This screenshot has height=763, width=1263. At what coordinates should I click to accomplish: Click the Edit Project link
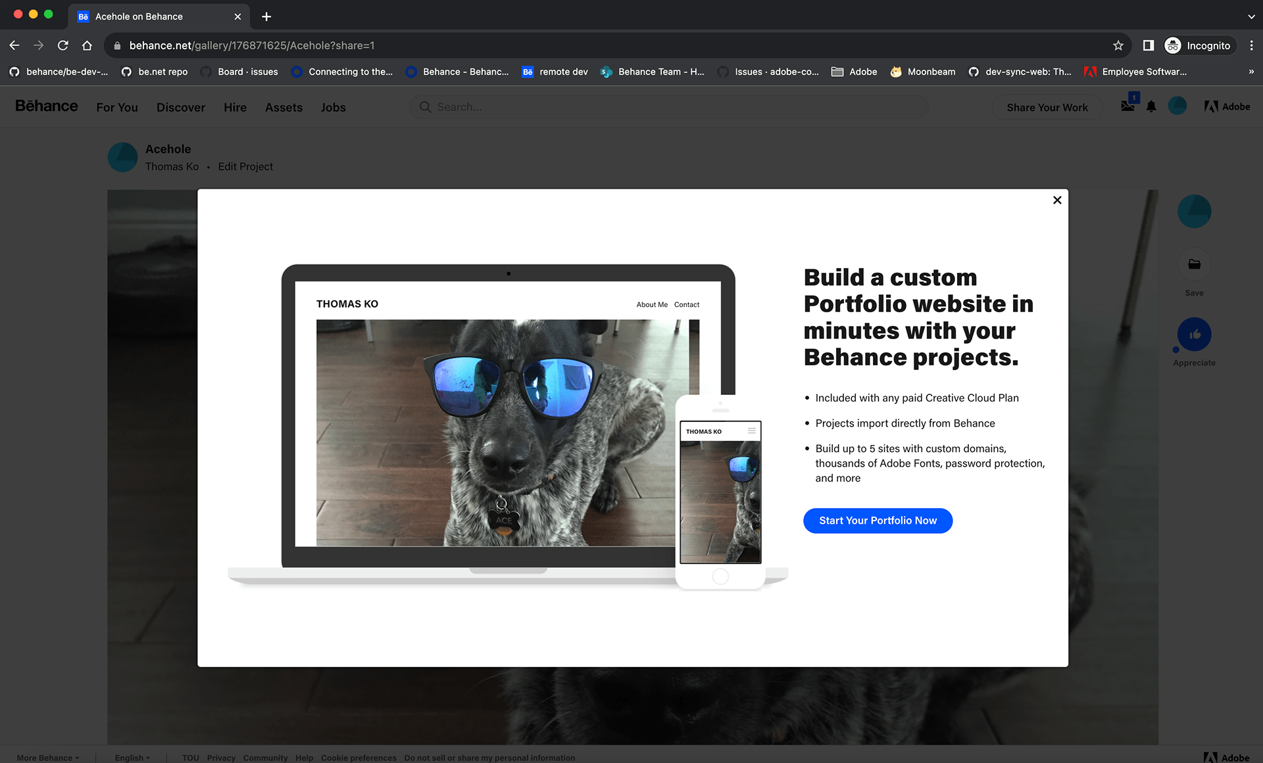(x=245, y=166)
